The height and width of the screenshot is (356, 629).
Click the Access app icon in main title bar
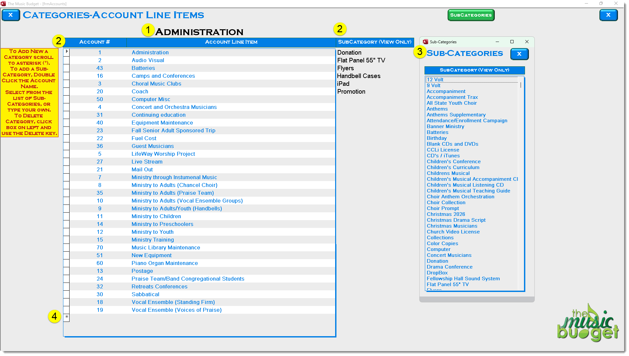tap(4, 4)
